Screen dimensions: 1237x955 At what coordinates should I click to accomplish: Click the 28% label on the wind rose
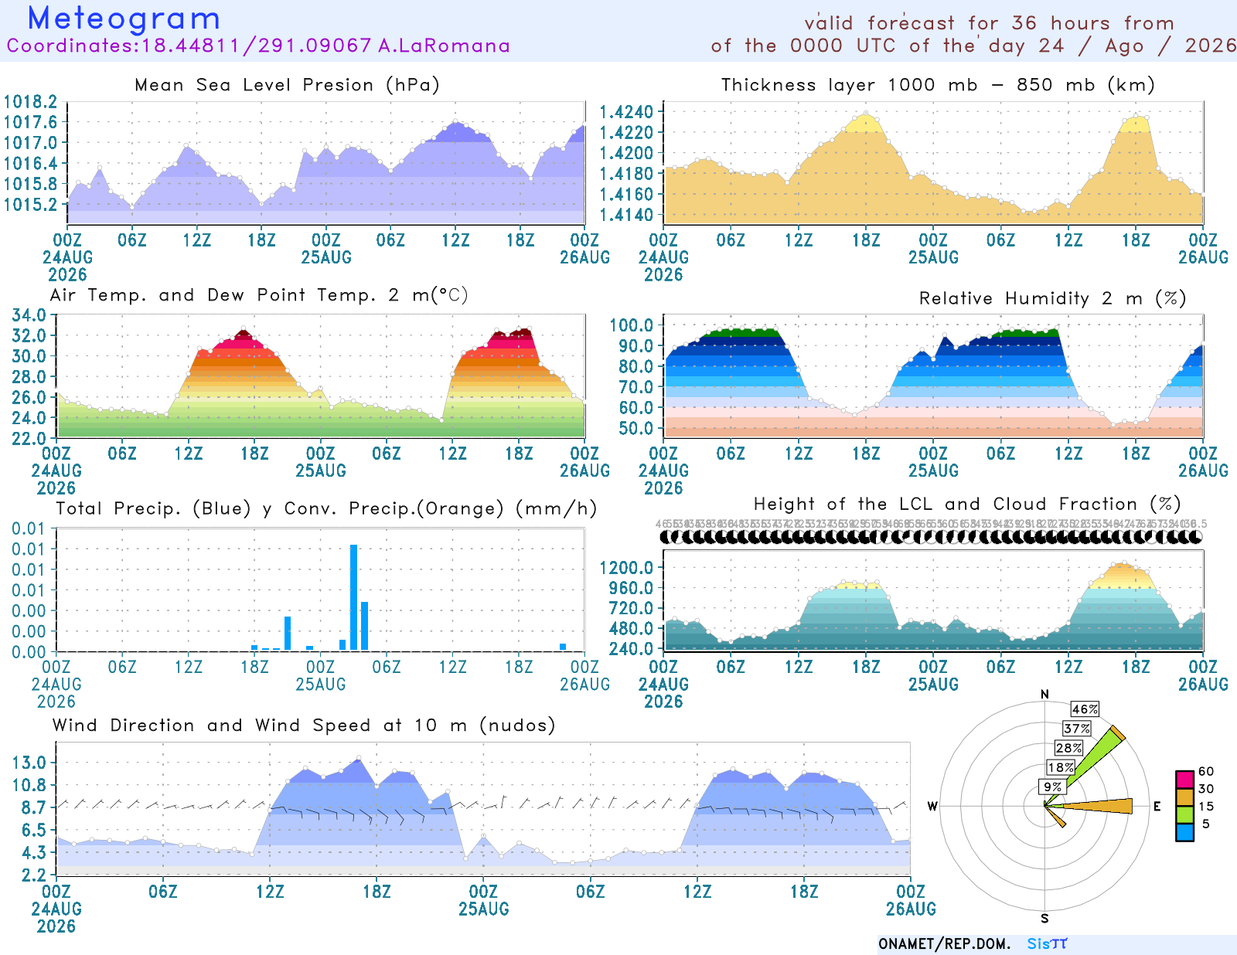[x=1069, y=748]
